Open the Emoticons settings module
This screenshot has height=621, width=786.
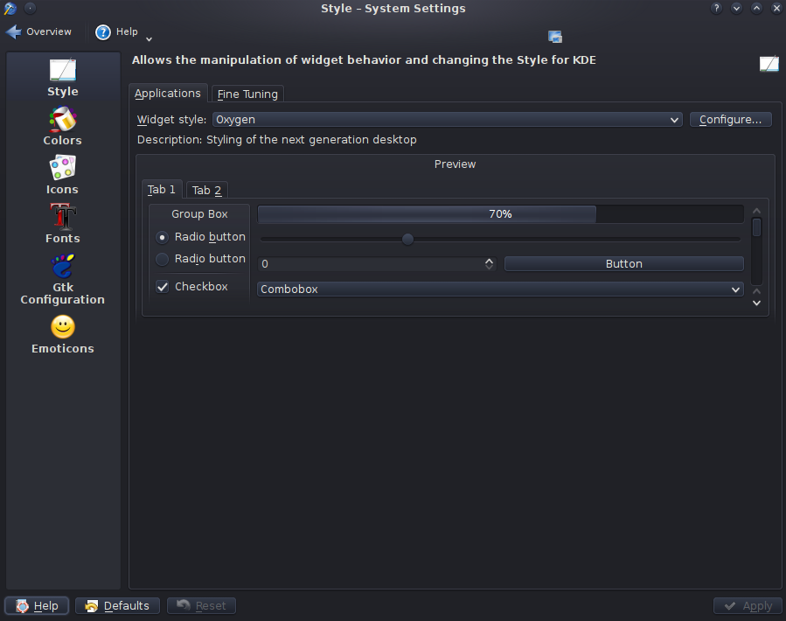(63, 335)
